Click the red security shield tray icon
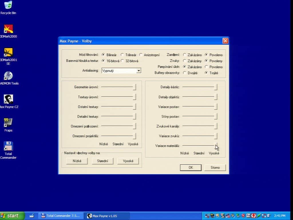 [243, 216]
